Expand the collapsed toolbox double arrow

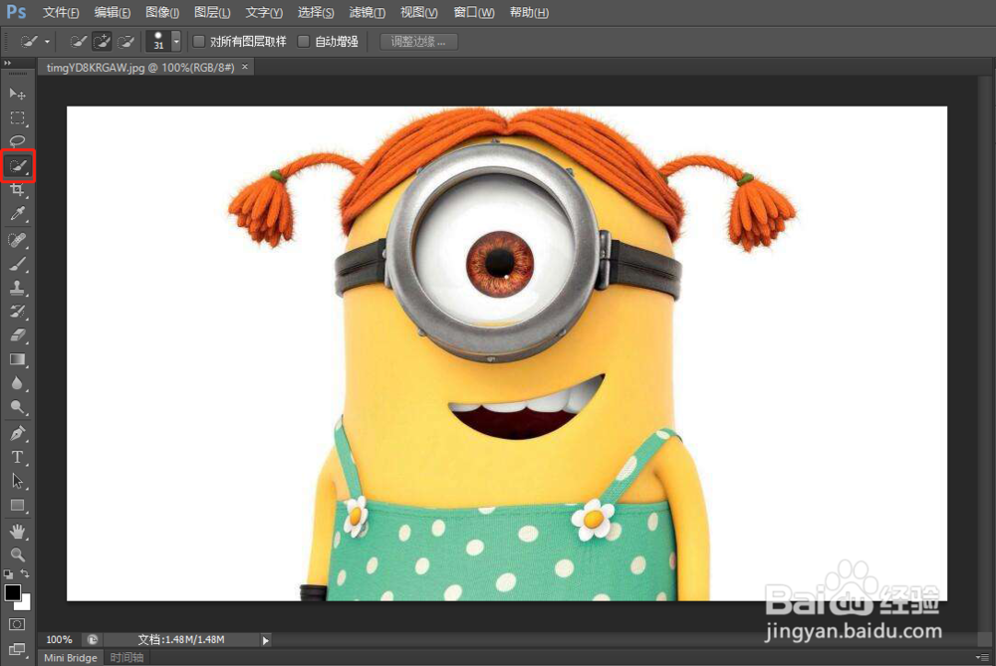[x=8, y=63]
